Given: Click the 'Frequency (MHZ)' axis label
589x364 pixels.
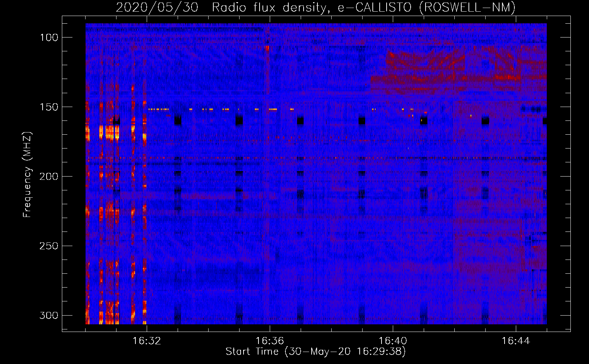Looking at the screenshot, I should [x=27, y=174].
